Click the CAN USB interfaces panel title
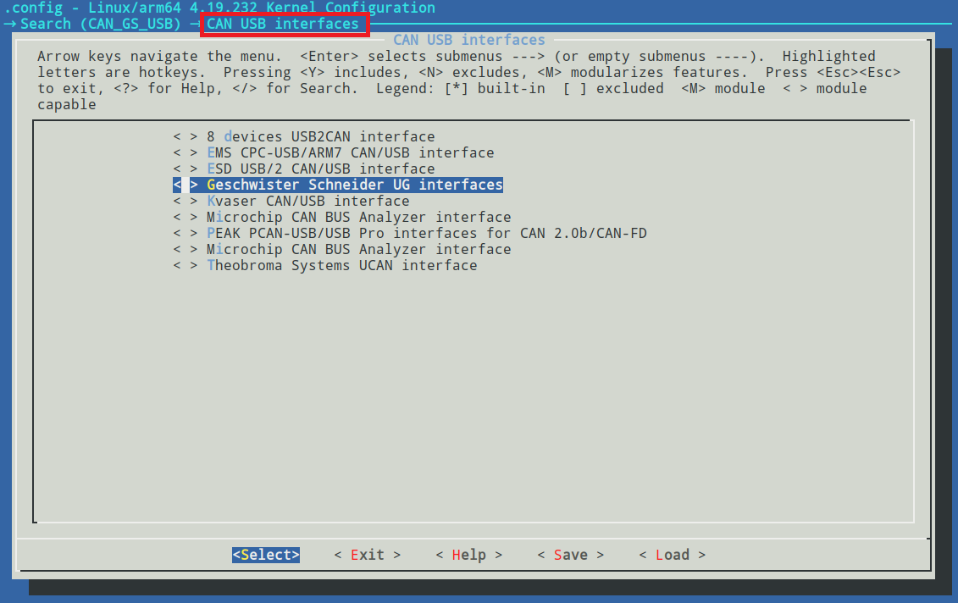Screen dimensions: 958x603 (x=468, y=40)
